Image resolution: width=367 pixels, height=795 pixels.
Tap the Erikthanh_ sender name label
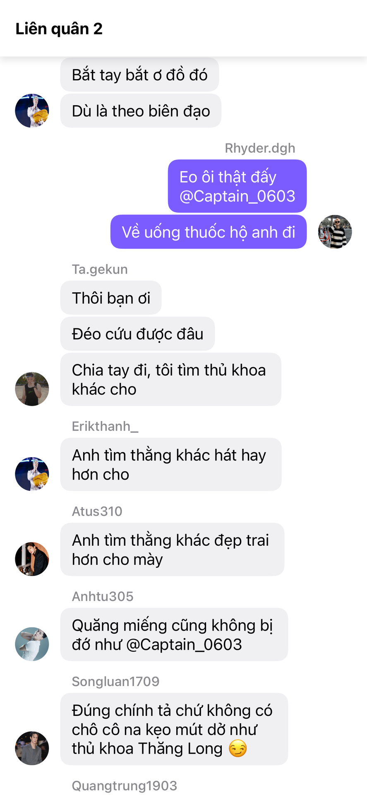105,426
